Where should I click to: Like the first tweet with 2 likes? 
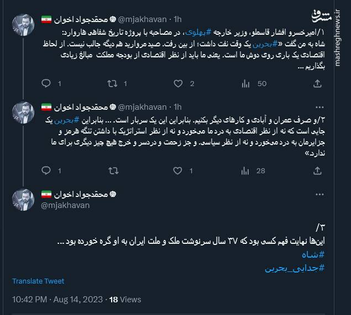pos(178,84)
